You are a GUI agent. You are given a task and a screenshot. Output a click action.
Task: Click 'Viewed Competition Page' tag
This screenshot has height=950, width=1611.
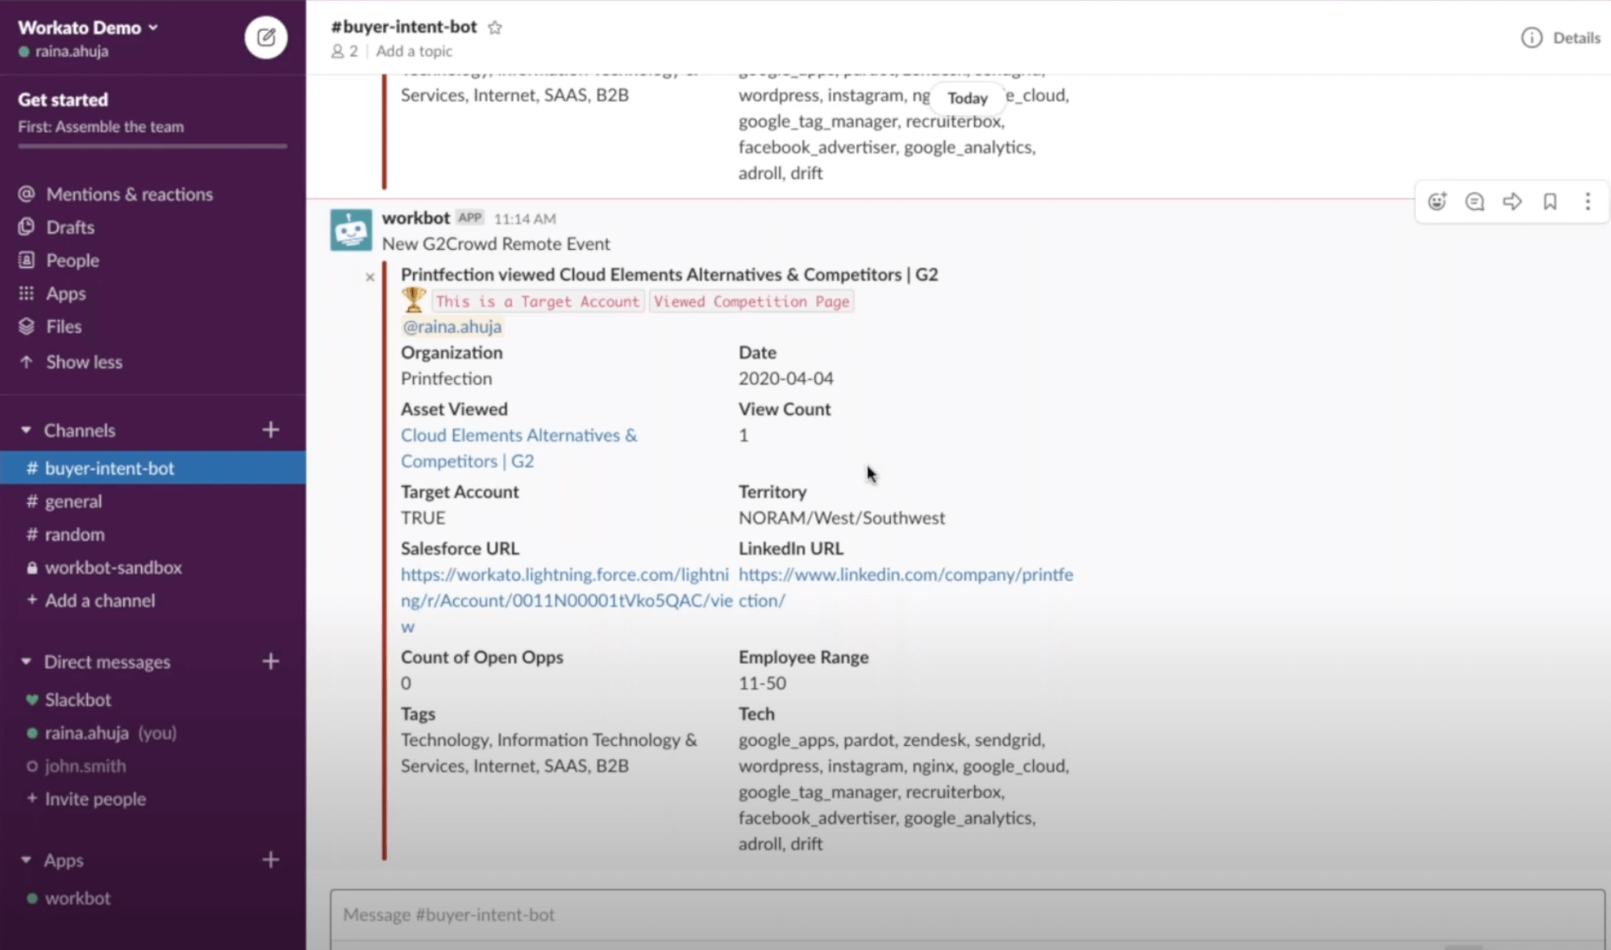[x=751, y=302]
